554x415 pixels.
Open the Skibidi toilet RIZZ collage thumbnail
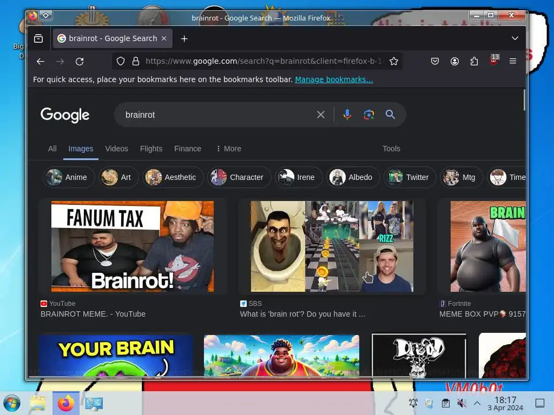tap(332, 246)
